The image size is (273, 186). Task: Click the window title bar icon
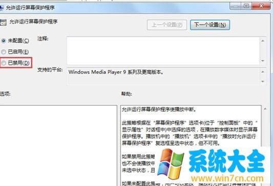coord(2,8)
